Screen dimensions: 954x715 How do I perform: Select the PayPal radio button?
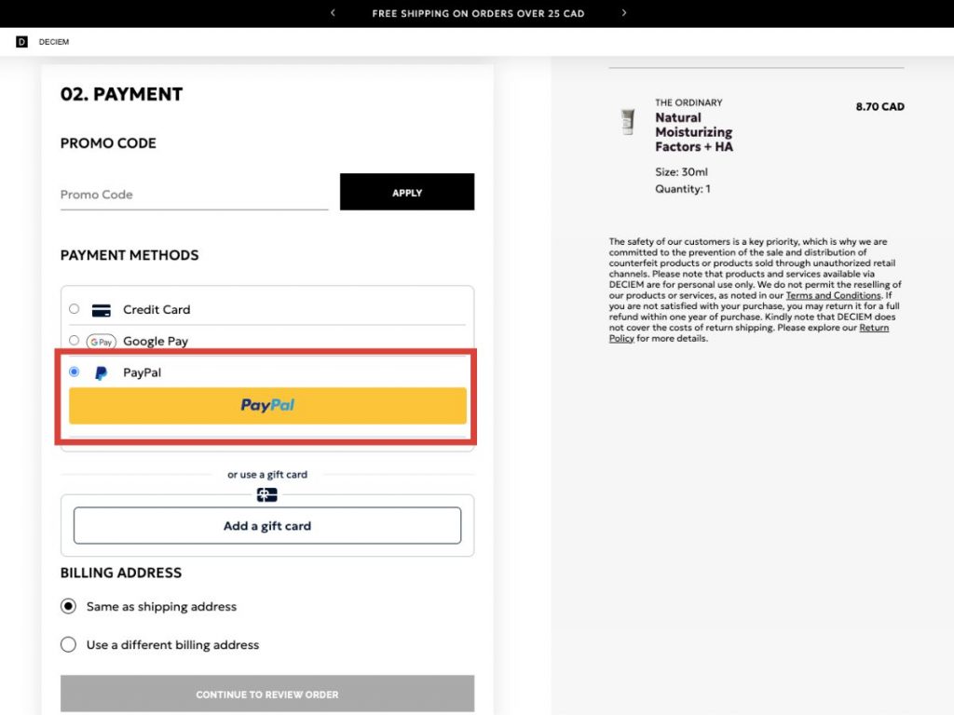(75, 372)
